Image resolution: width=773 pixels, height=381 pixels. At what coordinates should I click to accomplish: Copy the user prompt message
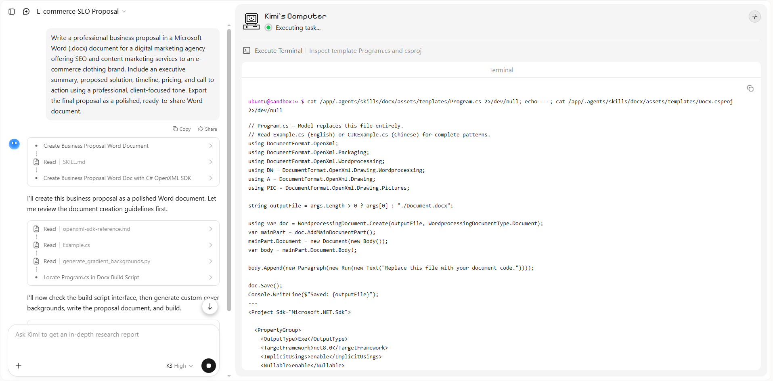182,129
